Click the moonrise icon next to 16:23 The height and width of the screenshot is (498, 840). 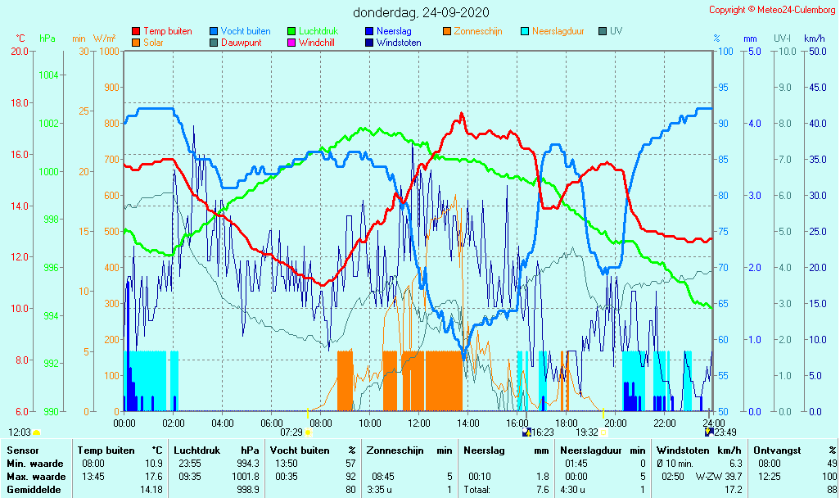pos(526,432)
